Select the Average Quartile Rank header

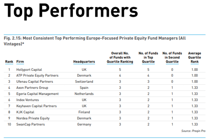tap(194, 57)
